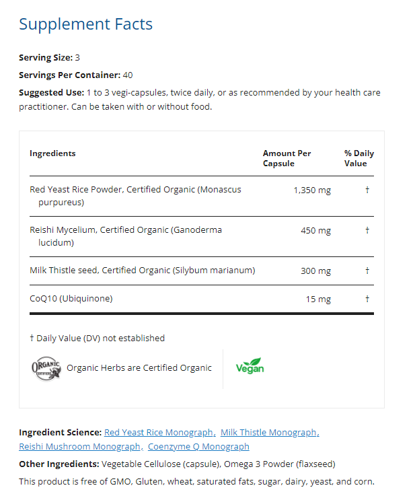Screen dimensions: 415x498
Task: Open the Coenzyme Q Monograph link
Action: click(x=198, y=446)
